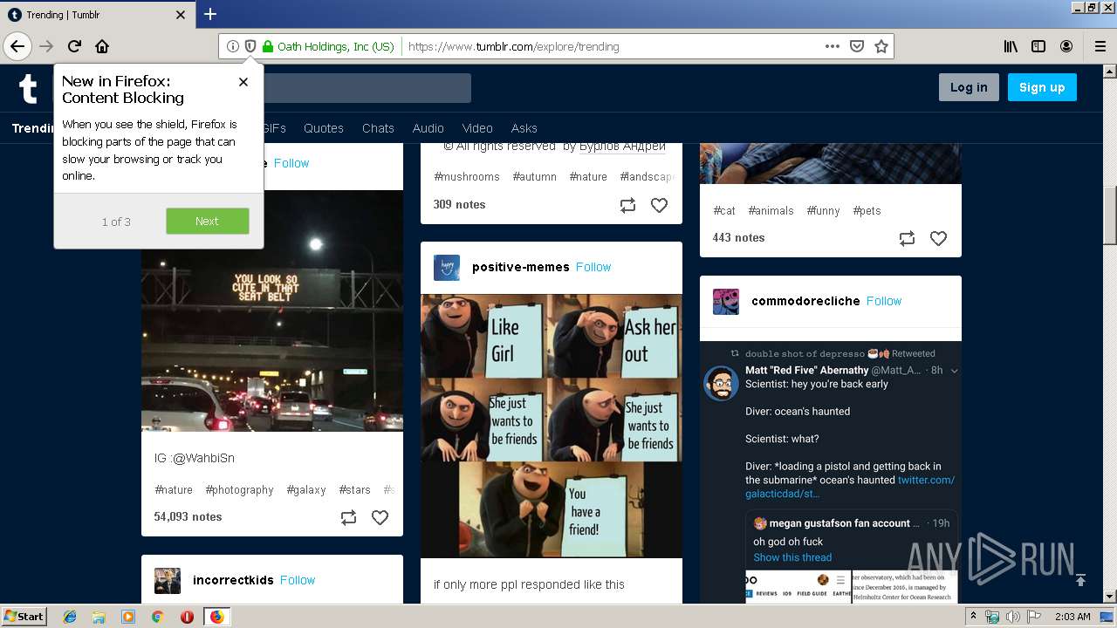The height and width of the screenshot is (628, 1117).
Task: Toggle the sidebar view icon
Action: point(1038,46)
